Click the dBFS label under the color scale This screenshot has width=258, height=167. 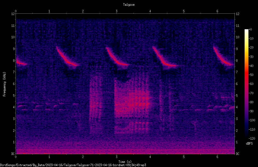(x=249, y=143)
